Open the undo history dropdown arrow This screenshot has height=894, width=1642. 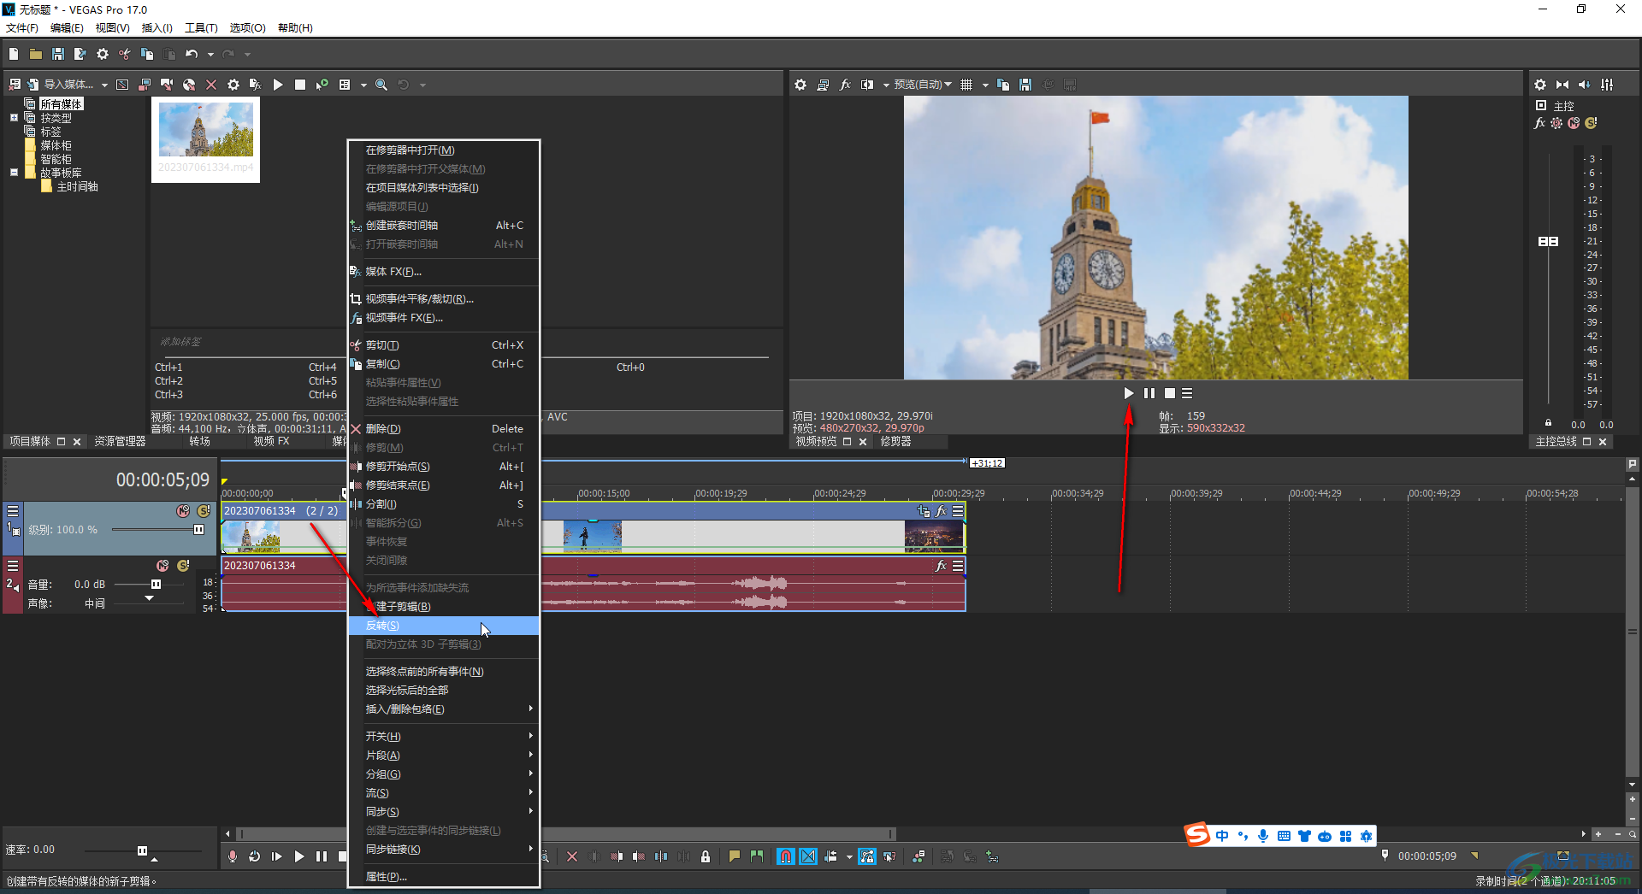[x=210, y=55]
